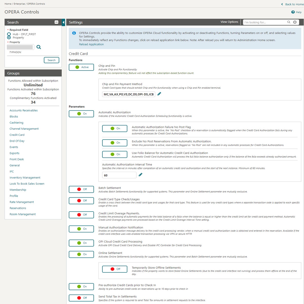Click the magnifier icon beside the Property field

39,47
